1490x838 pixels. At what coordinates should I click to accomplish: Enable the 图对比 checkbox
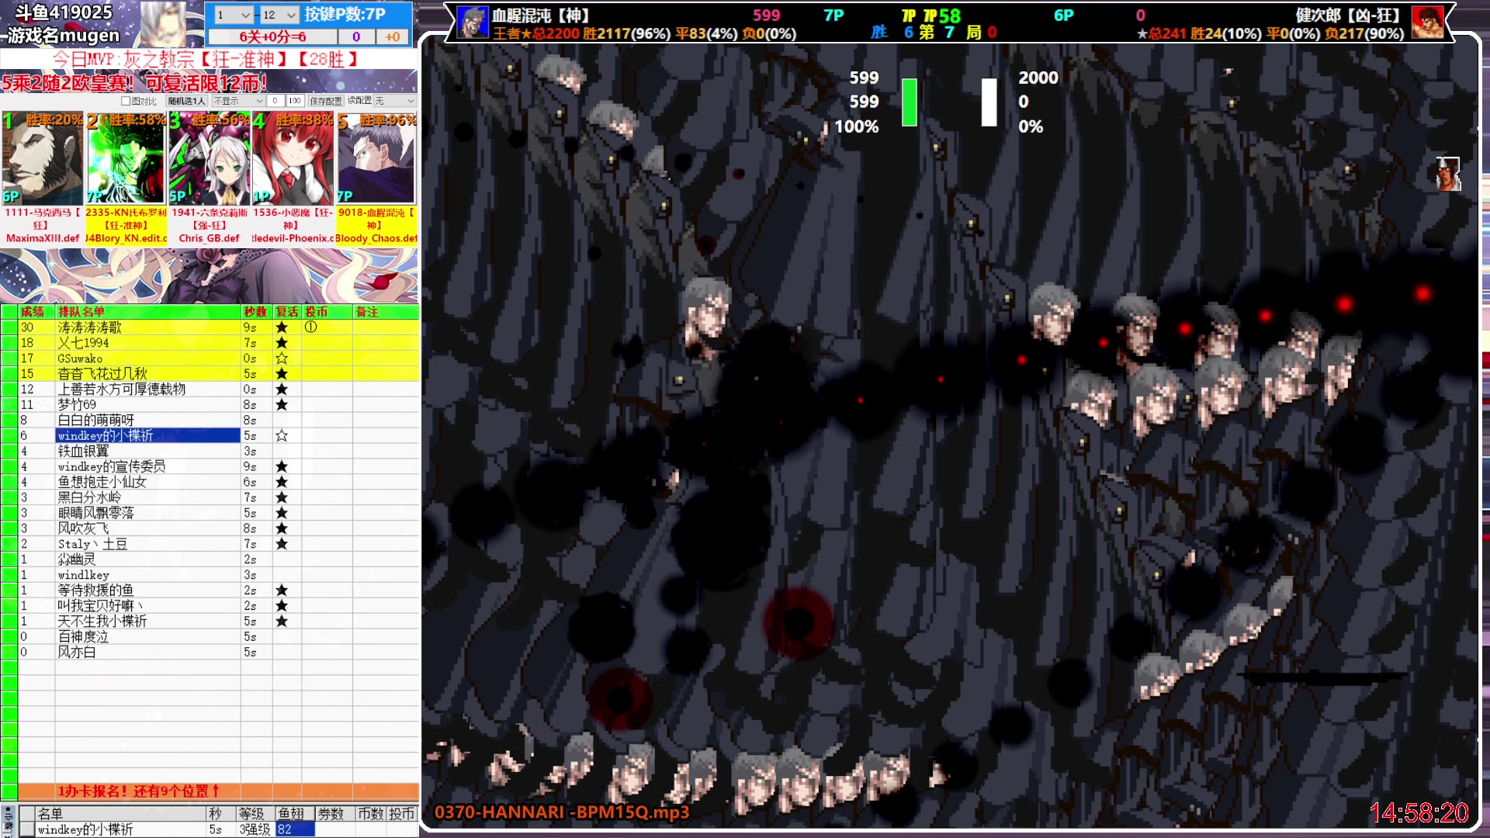point(126,101)
